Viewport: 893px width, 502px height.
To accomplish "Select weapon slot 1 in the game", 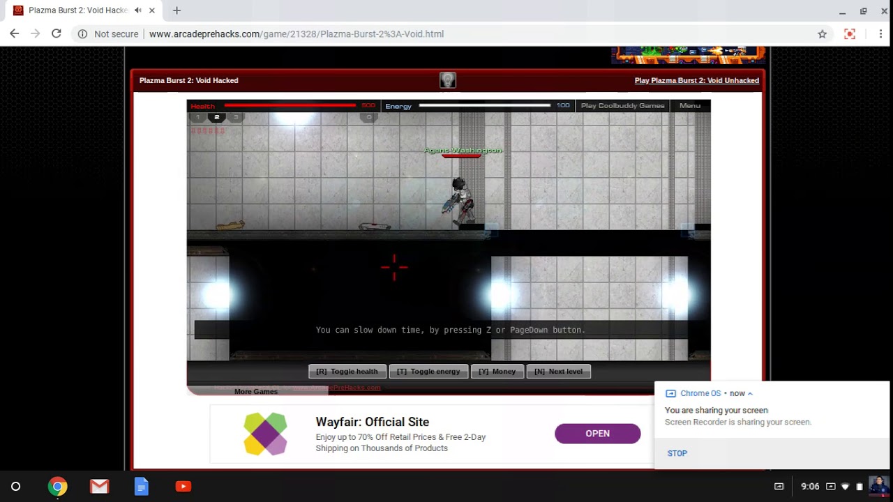I will (197, 117).
